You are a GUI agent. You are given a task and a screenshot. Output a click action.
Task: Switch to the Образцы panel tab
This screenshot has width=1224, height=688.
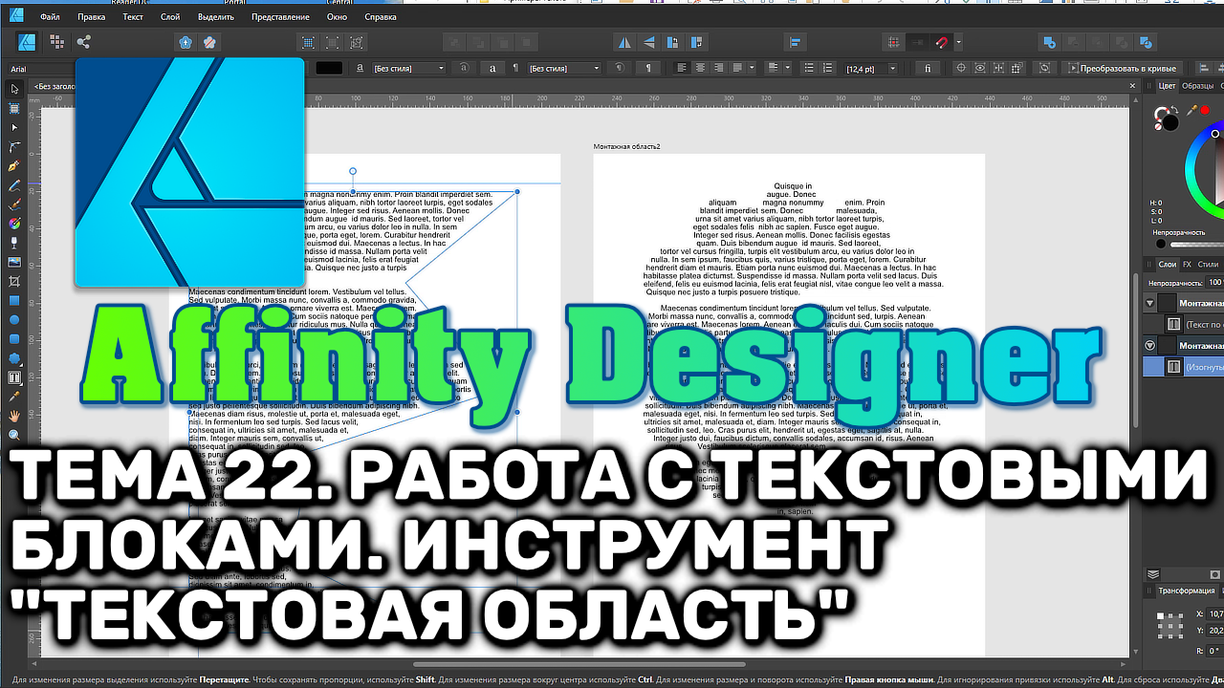click(1197, 86)
